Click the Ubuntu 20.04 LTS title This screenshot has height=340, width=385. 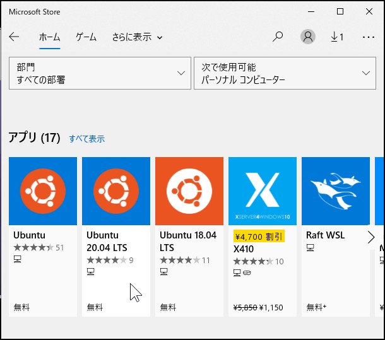107,242
